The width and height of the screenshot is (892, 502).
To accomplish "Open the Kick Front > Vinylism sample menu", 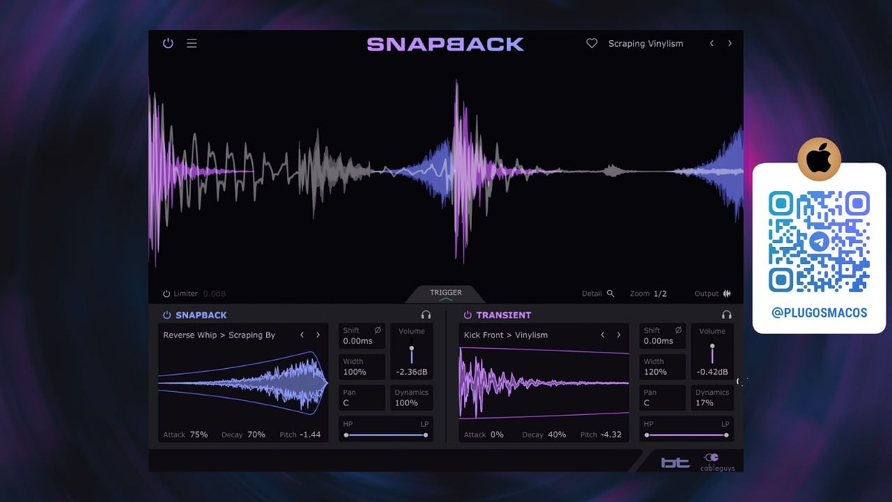I will click(x=505, y=335).
